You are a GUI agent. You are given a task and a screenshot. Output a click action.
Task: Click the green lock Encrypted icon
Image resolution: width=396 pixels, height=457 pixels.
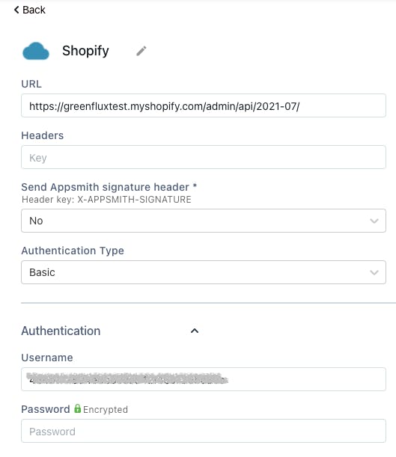point(77,408)
